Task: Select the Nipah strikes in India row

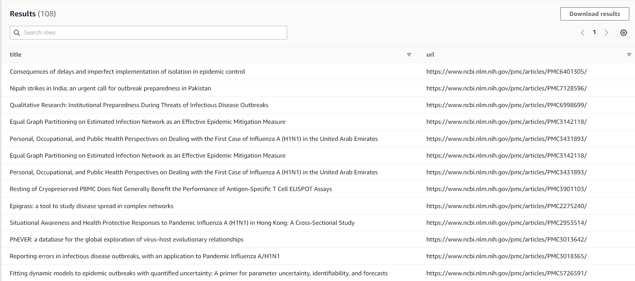Action: pos(110,88)
